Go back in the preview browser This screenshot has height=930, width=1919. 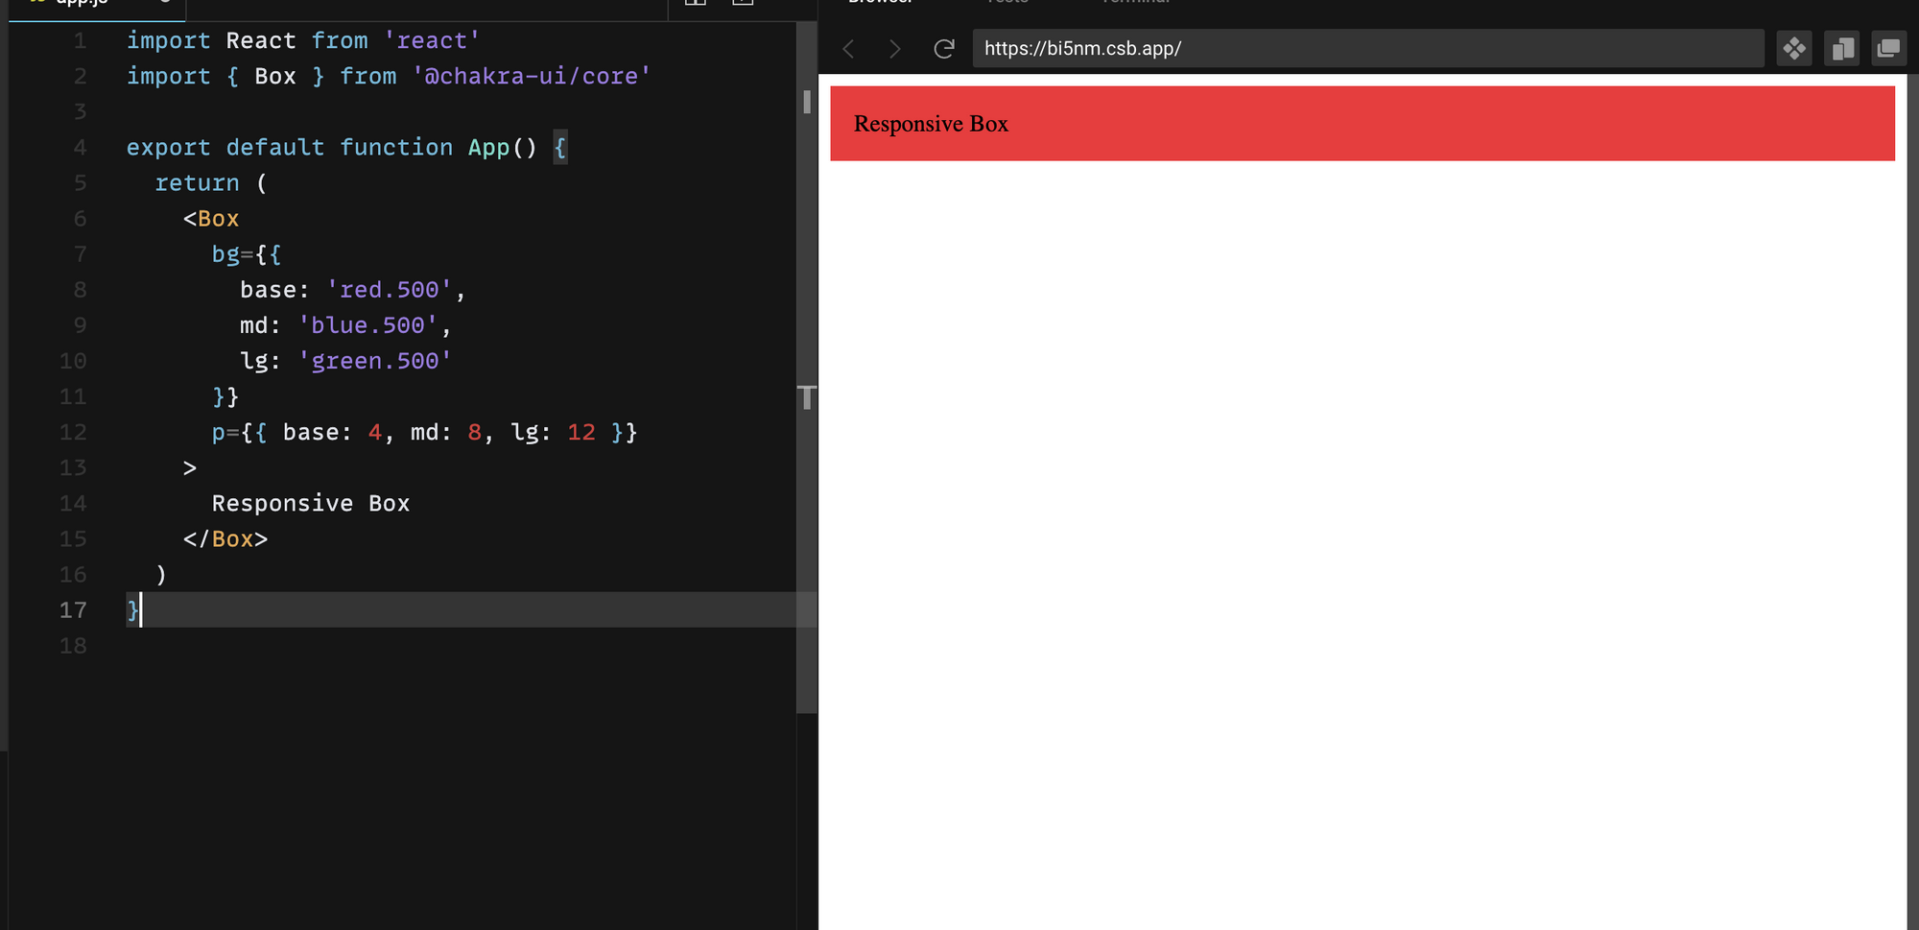[x=848, y=49]
